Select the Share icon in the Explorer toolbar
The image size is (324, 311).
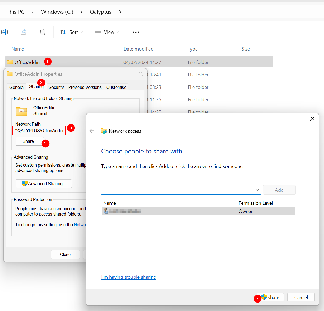(24, 32)
